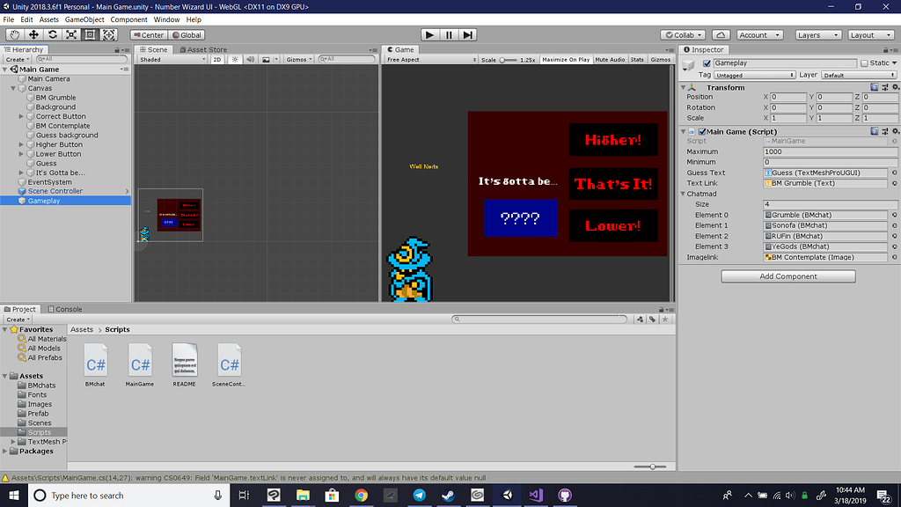Select the Move tool
The height and width of the screenshot is (507, 901).
click(33, 34)
